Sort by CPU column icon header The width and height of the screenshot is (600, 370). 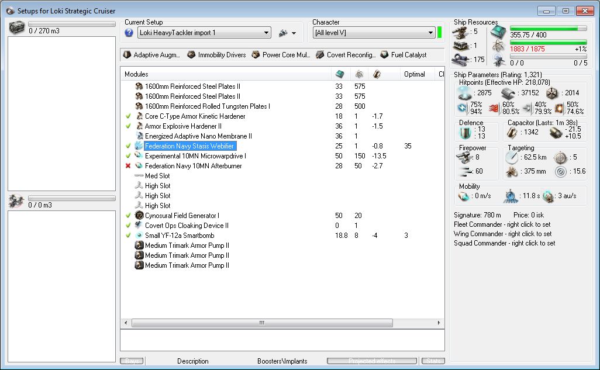(x=340, y=74)
